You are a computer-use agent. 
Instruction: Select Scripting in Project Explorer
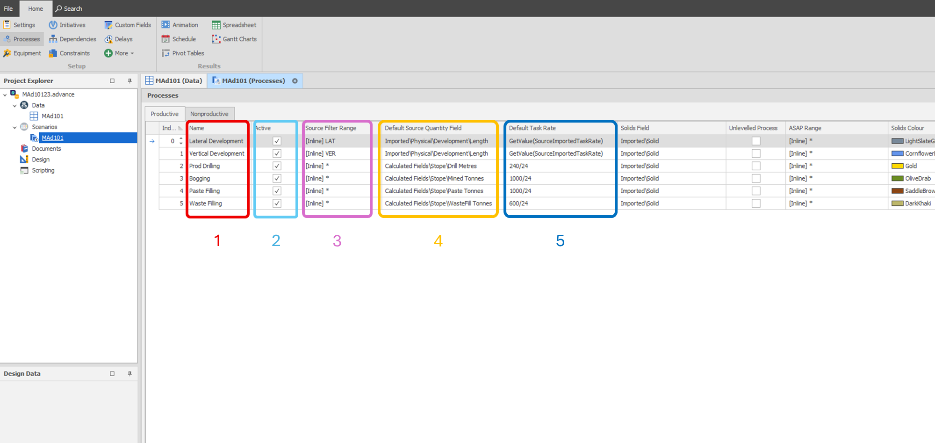[43, 170]
